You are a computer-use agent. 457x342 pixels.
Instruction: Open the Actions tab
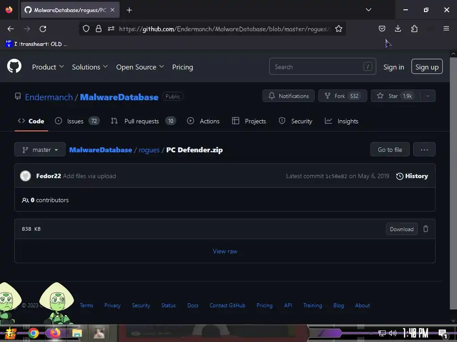click(x=203, y=121)
